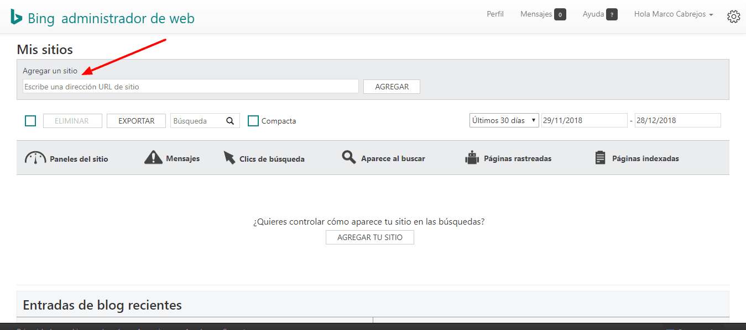746x330 pixels.
Task: Tick the select-all checkbox beside ELIMINAR
Action: [30, 121]
